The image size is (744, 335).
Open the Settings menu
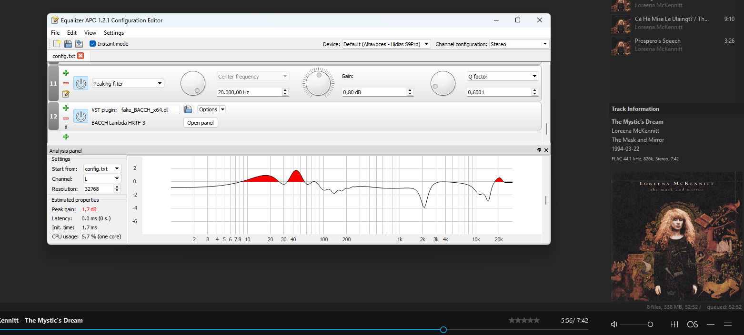tap(114, 33)
